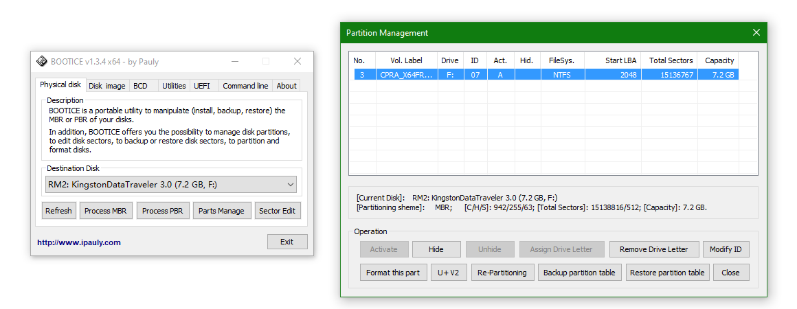The width and height of the screenshot is (797, 309).
Task: Click the Drive column header
Action: coord(450,60)
